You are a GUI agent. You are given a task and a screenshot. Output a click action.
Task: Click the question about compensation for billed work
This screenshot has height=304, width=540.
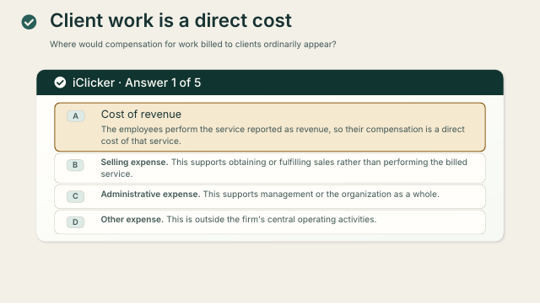(193, 45)
